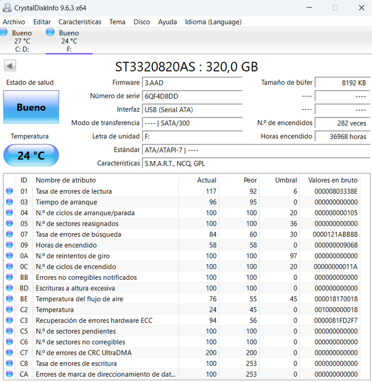The width and height of the screenshot is (372, 382).
Task: Click status orb beside Temperatura attribute
Action: [x=9, y=310]
